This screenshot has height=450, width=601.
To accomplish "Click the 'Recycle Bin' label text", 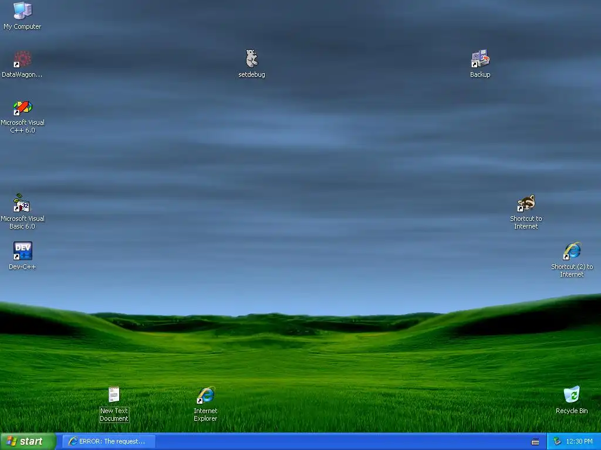I will pyautogui.click(x=572, y=411).
